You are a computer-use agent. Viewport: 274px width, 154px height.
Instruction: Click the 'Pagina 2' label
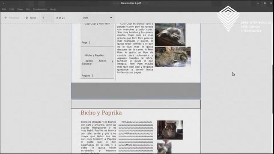[x=87, y=75]
